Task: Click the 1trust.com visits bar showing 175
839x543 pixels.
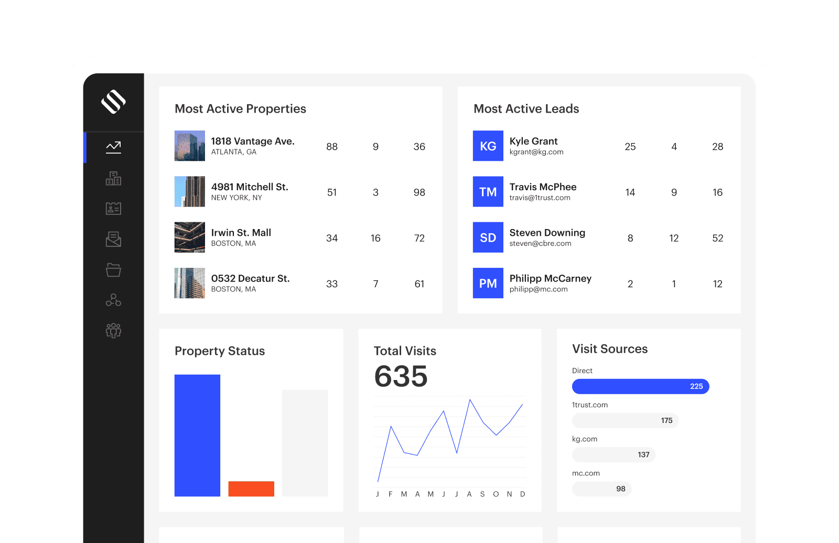Action: pos(625,420)
